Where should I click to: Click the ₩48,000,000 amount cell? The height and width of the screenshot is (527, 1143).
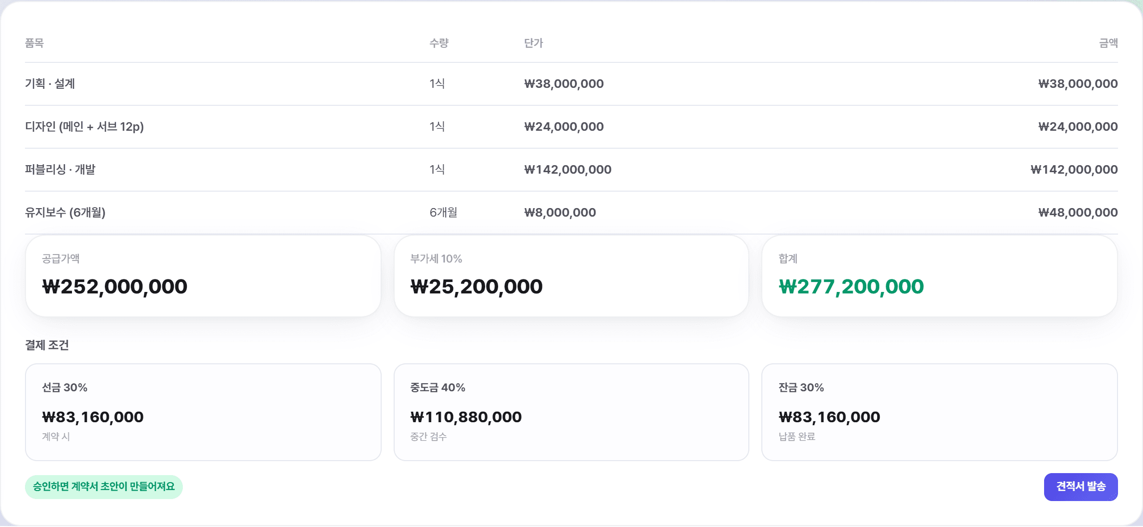point(1078,213)
